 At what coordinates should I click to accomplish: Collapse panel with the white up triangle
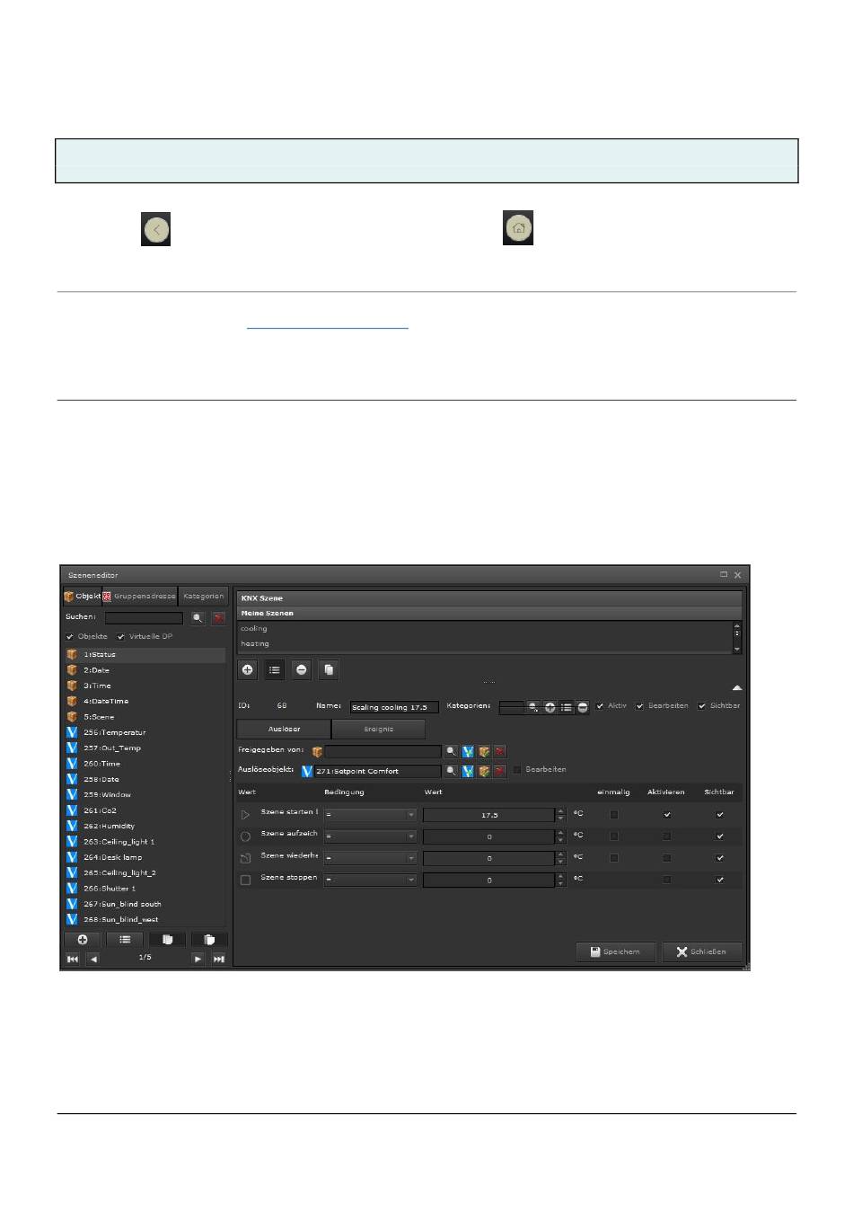pyautogui.click(x=736, y=687)
